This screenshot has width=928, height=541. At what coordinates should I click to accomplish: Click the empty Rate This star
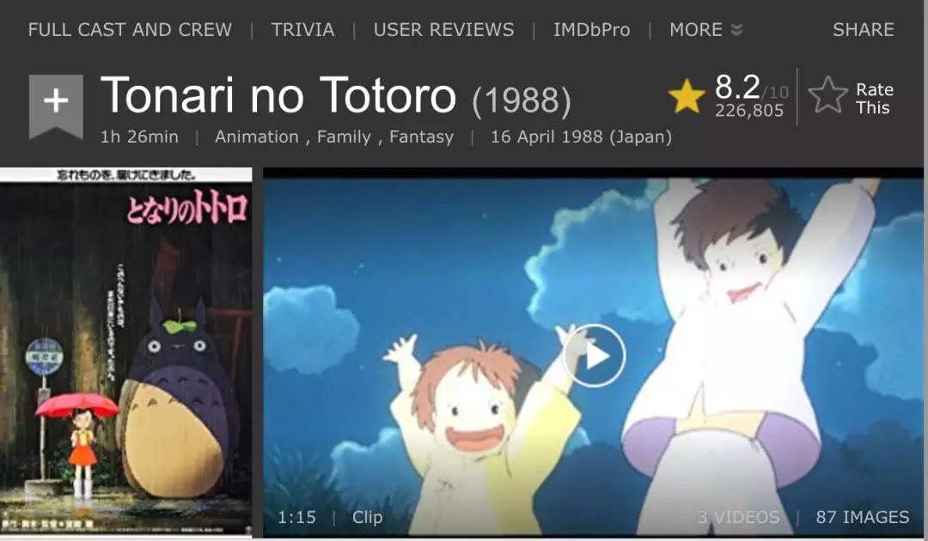pos(827,96)
